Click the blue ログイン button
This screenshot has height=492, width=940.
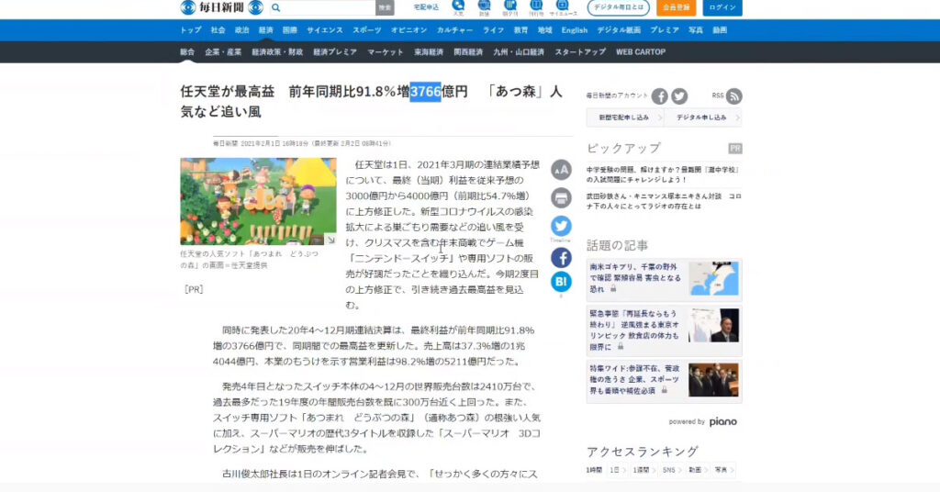pos(722,7)
